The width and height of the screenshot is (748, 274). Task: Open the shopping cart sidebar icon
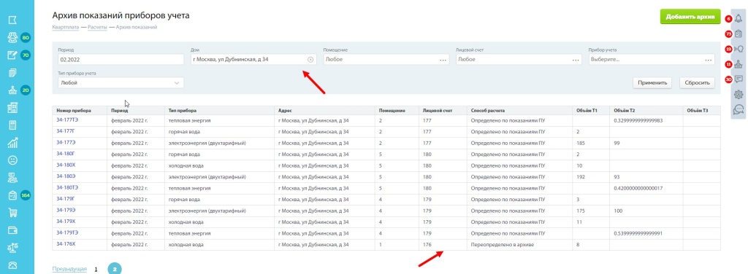coord(13,213)
